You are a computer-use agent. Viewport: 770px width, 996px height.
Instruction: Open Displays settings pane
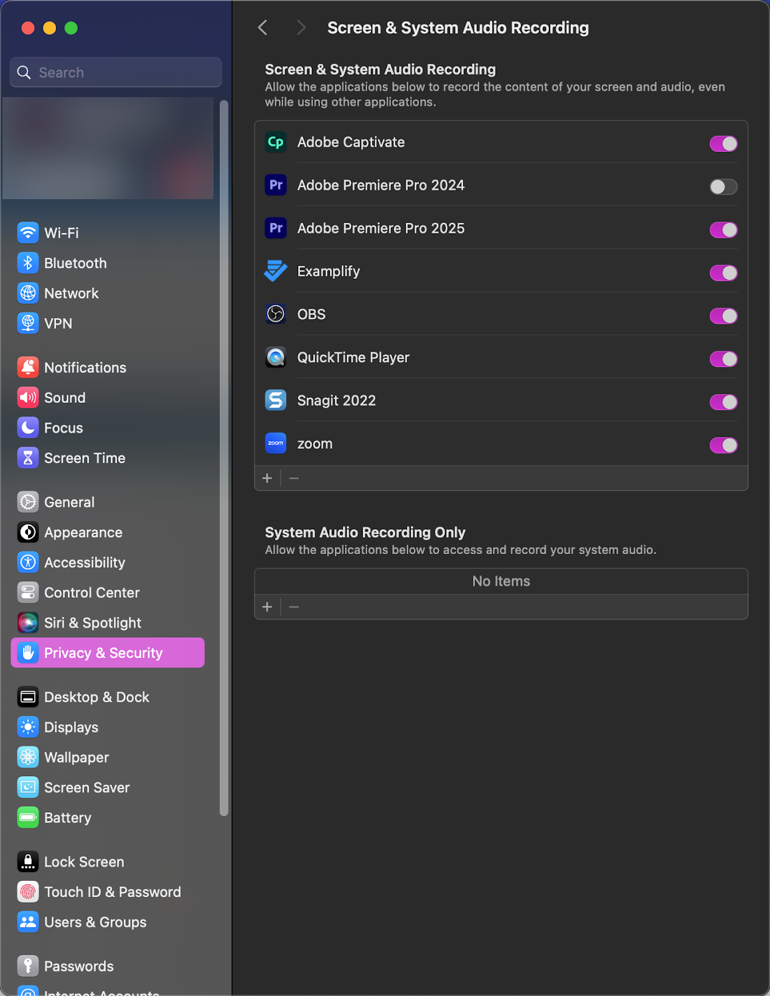coord(108,727)
